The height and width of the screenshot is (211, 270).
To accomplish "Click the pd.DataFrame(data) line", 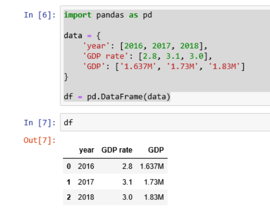I will pos(117,97).
